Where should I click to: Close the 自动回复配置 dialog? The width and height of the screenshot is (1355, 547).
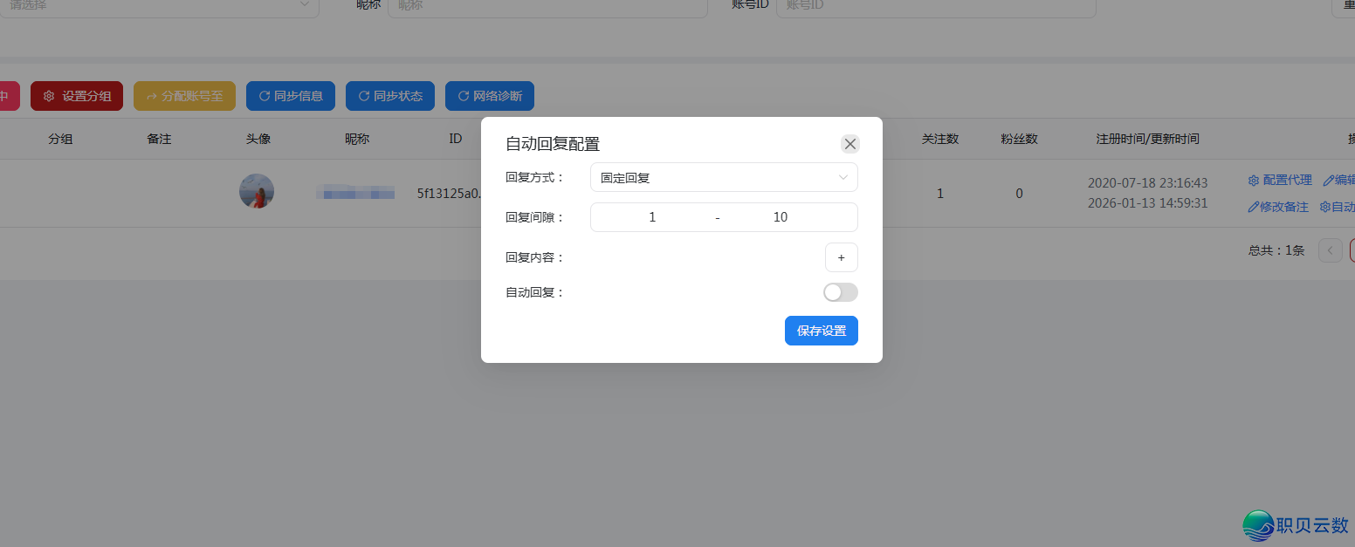click(x=849, y=144)
